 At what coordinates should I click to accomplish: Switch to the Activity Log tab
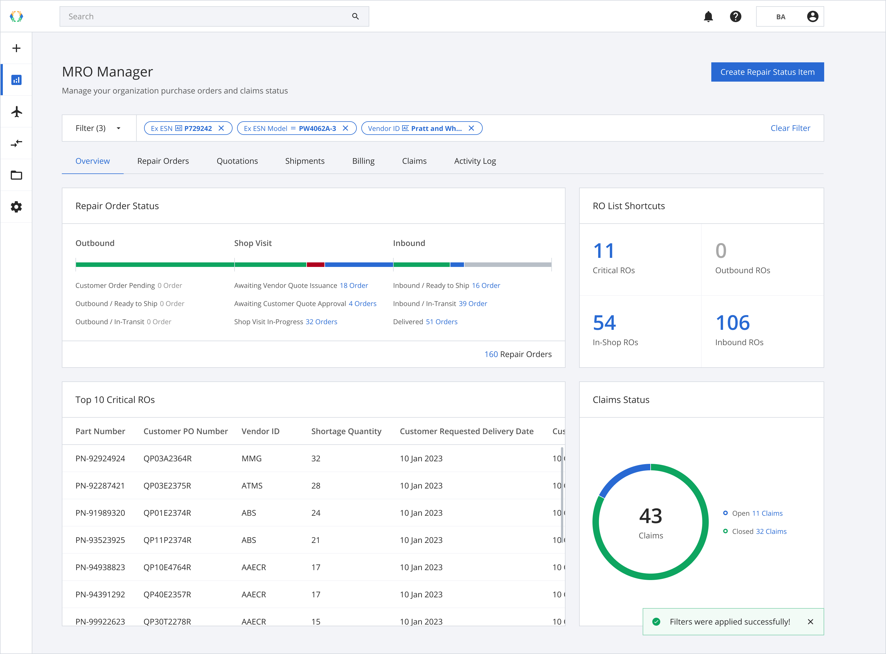click(x=475, y=161)
